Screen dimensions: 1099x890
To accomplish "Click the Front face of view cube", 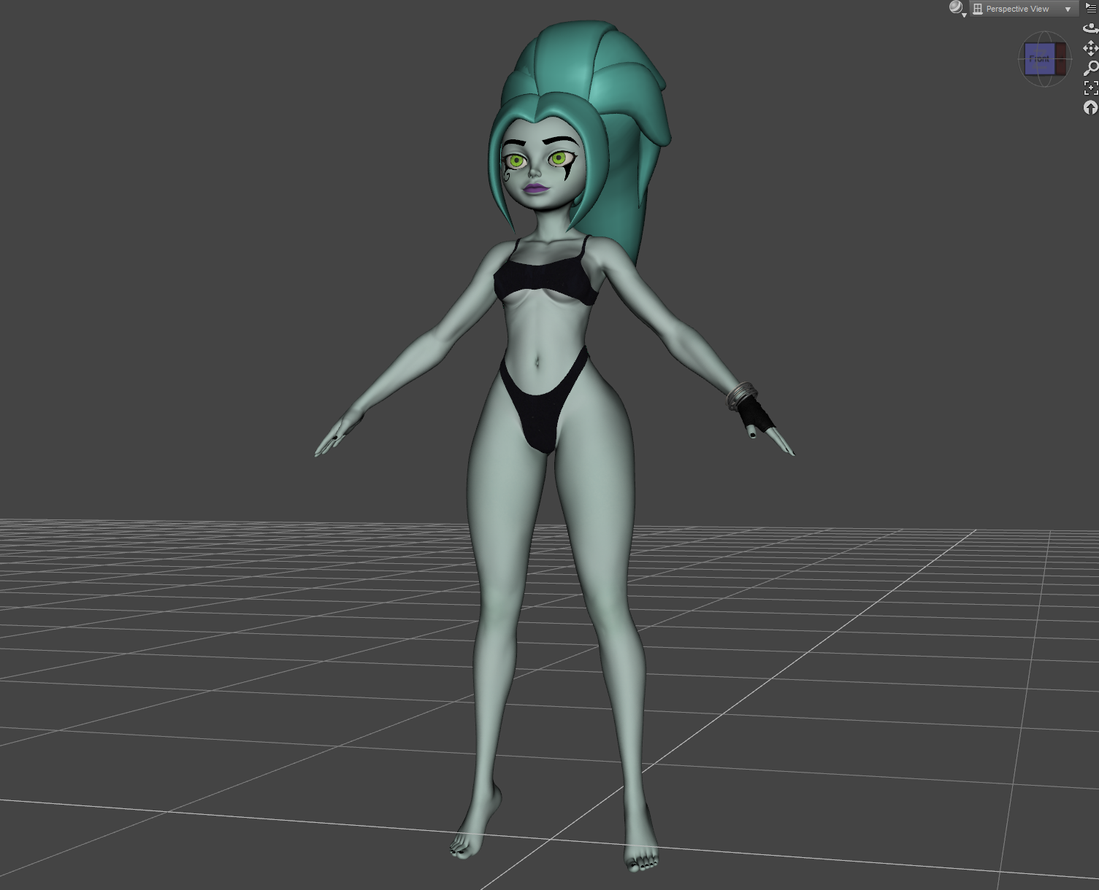I will [1038, 59].
